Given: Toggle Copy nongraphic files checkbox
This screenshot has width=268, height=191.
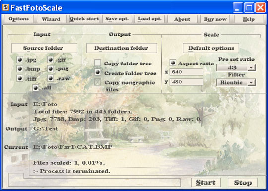Looking at the screenshot, I should pos(98,82).
